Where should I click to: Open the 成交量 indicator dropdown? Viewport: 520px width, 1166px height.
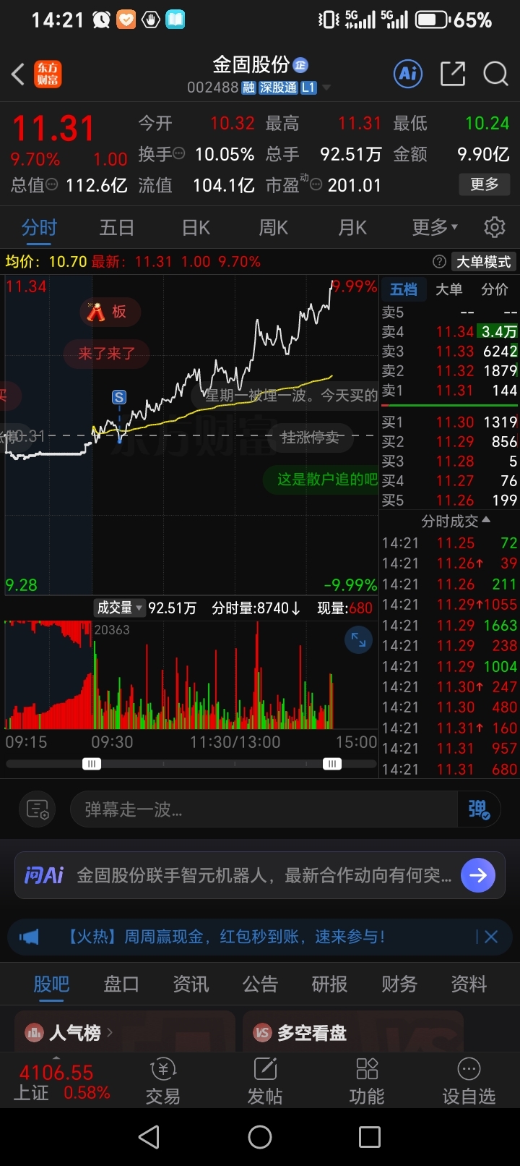coord(120,608)
